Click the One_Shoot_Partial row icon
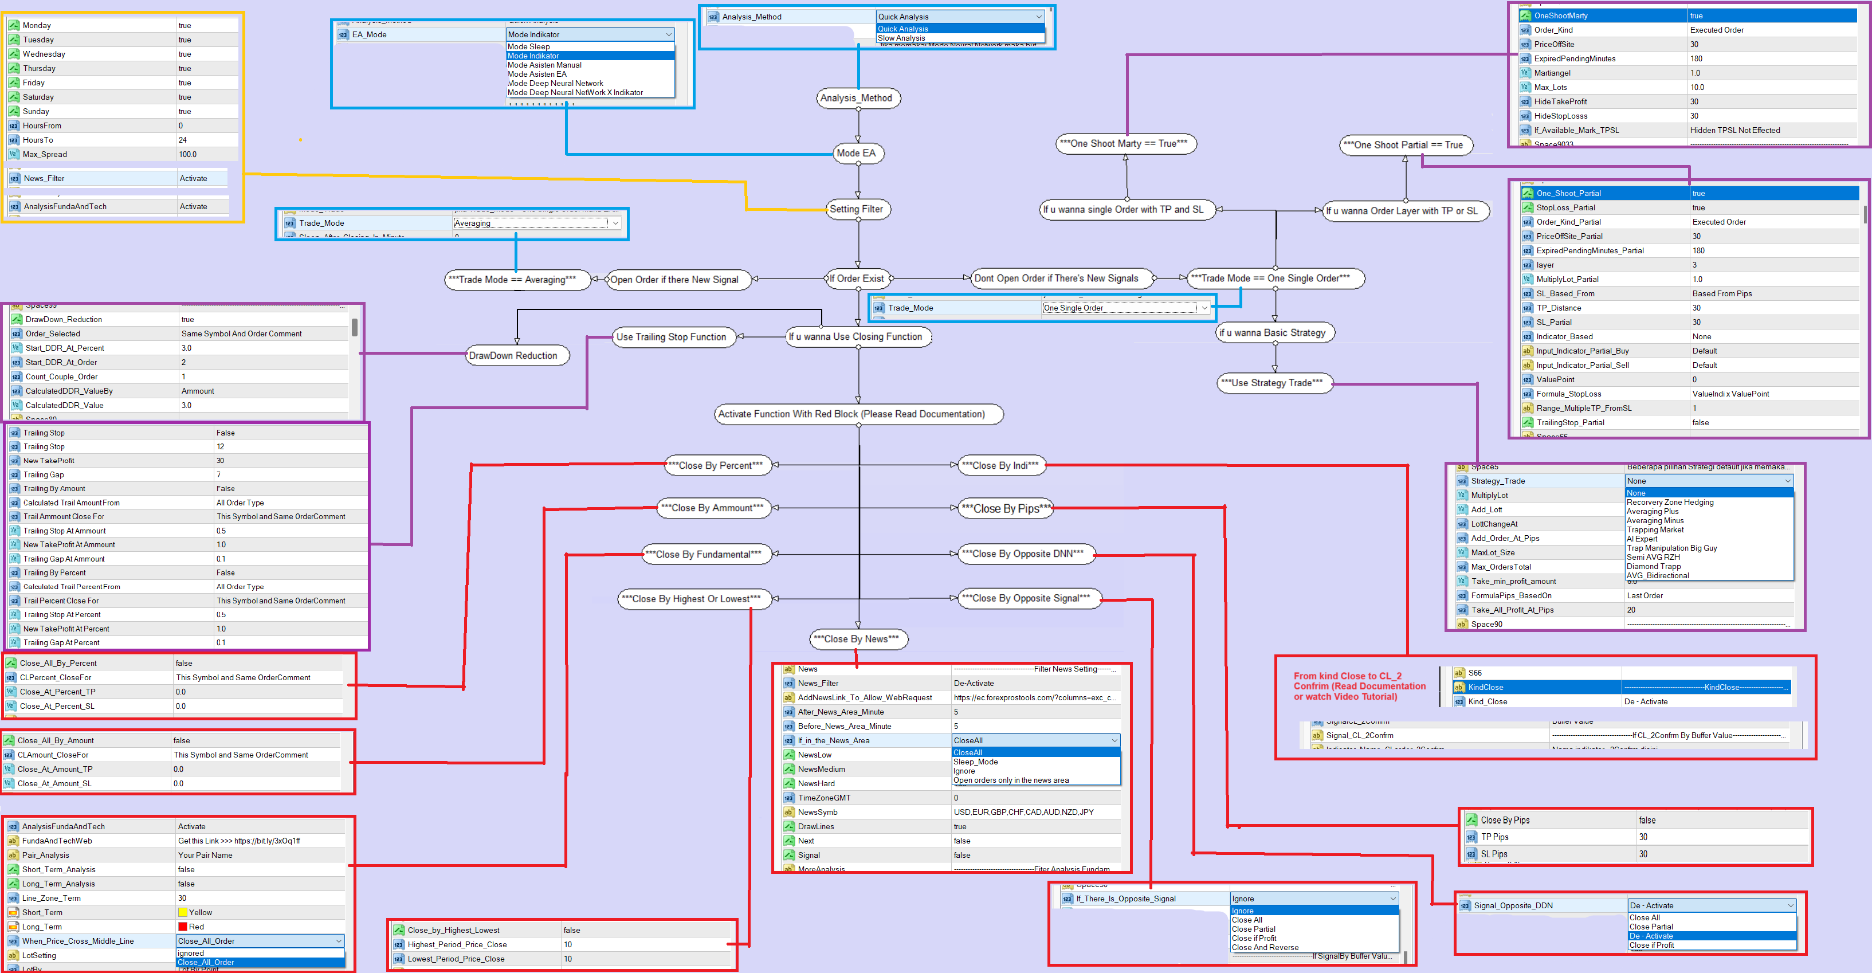Viewport: 1872px width, 973px height. point(1528,193)
